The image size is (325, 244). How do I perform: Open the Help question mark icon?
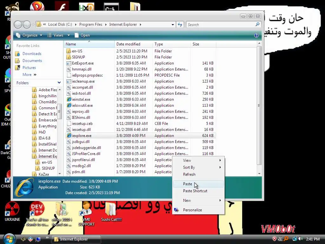256,35
